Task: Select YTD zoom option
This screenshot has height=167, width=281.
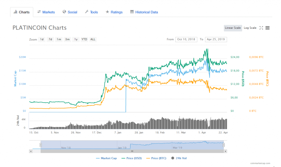Action: [x=84, y=39]
